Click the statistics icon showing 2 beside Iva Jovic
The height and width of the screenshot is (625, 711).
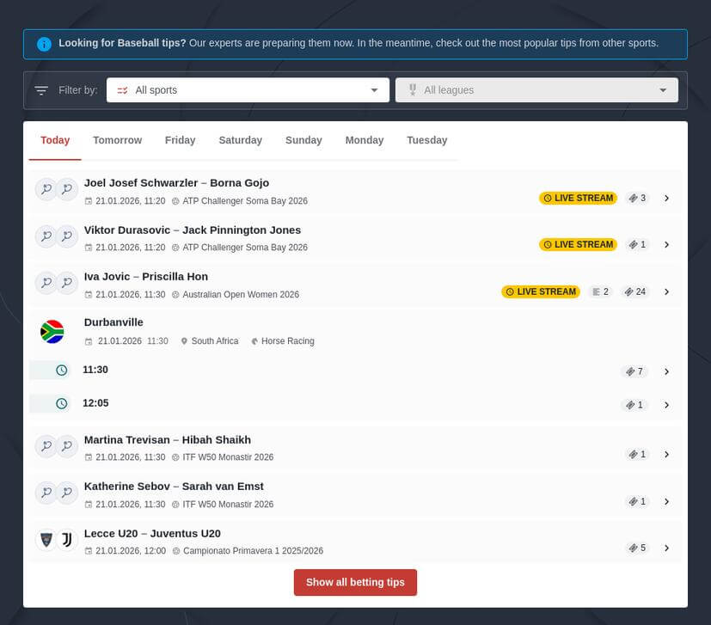[x=599, y=291]
